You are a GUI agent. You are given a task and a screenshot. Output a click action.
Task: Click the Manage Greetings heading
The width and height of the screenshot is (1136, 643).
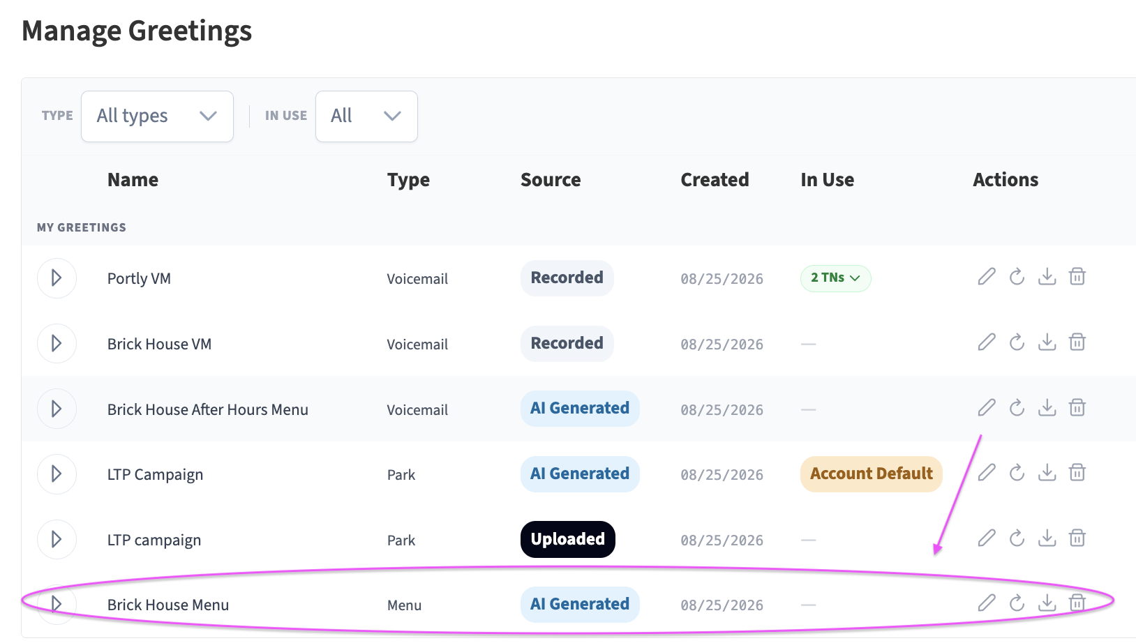[x=137, y=31]
